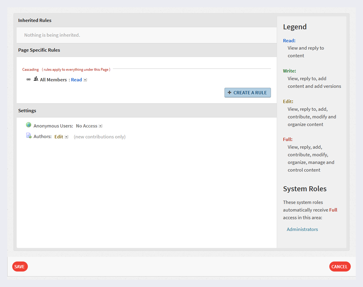Open the Read permission dropdown for All Members

tap(85, 80)
